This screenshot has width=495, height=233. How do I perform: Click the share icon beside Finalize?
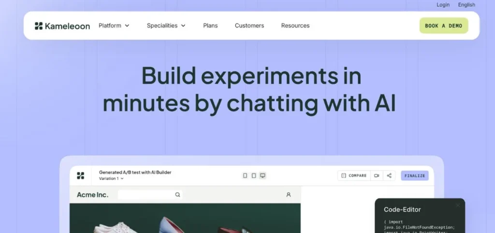click(389, 176)
